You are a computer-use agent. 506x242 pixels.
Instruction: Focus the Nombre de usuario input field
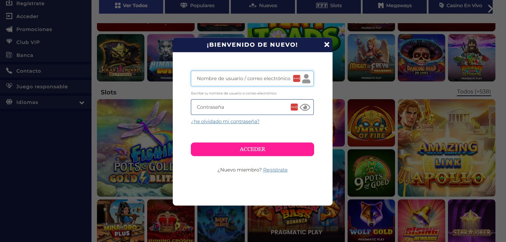point(252,78)
